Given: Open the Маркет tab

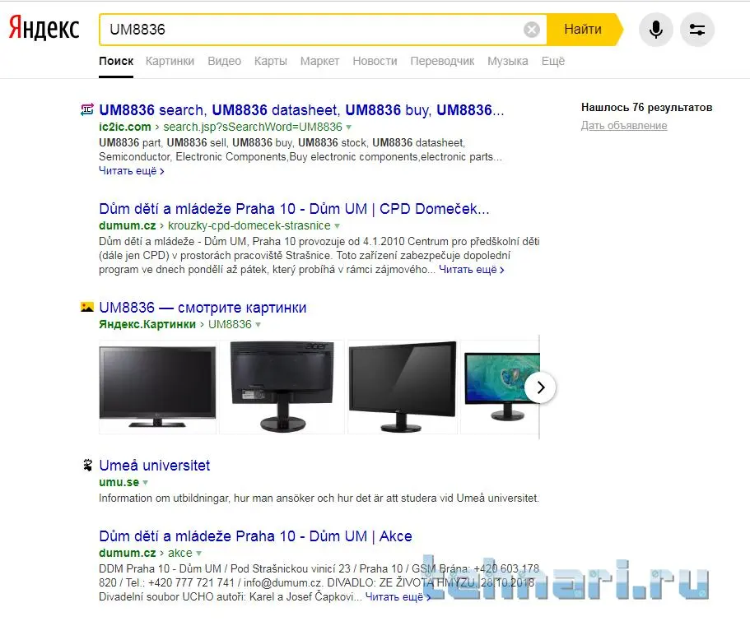Looking at the screenshot, I should point(319,61).
